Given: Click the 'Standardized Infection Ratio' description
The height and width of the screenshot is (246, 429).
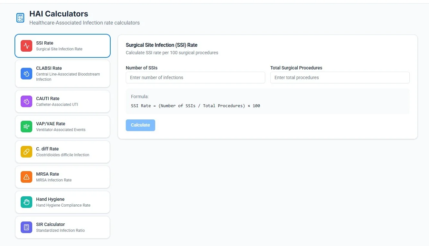Looking at the screenshot, I should 60,231.
